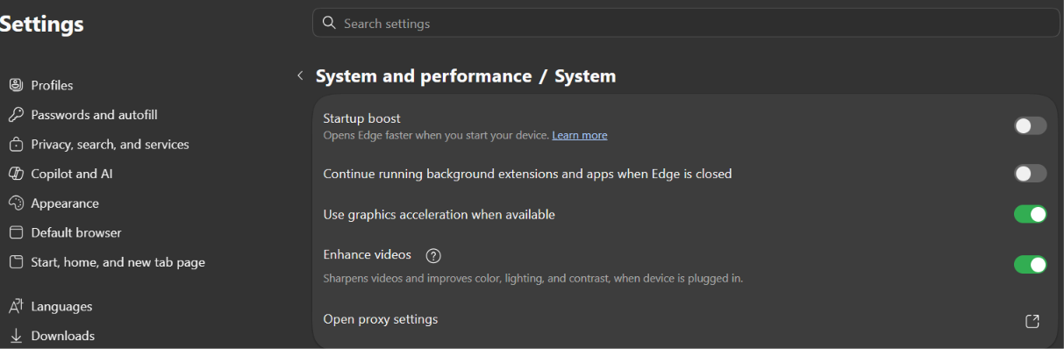Click the Profiles icon in the sidebar
The image size is (1064, 349).
(16, 85)
